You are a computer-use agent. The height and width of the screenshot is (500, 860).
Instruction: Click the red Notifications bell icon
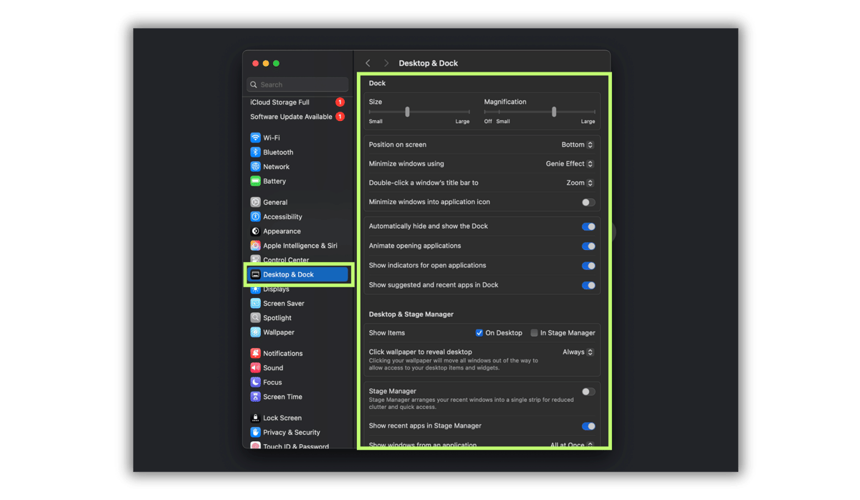coord(255,353)
